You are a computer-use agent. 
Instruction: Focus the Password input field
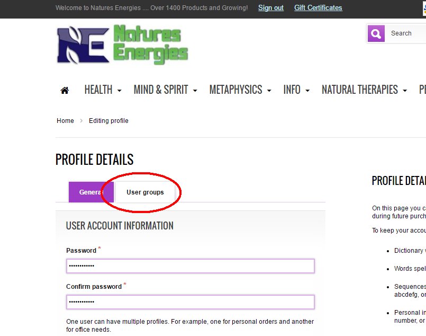point(191,266)
